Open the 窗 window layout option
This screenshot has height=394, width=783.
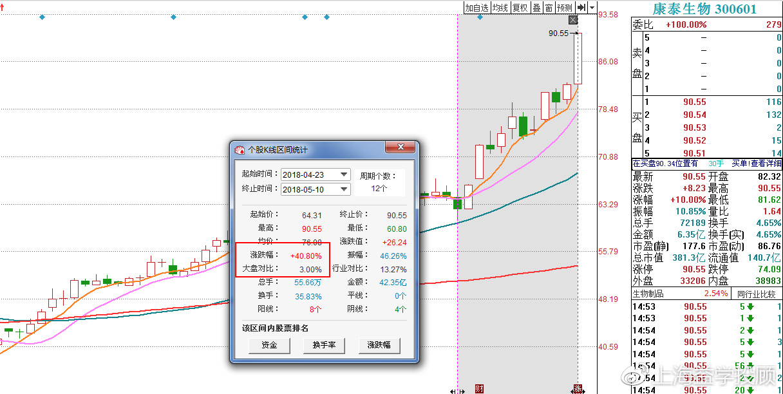click(x=549, y=8)
